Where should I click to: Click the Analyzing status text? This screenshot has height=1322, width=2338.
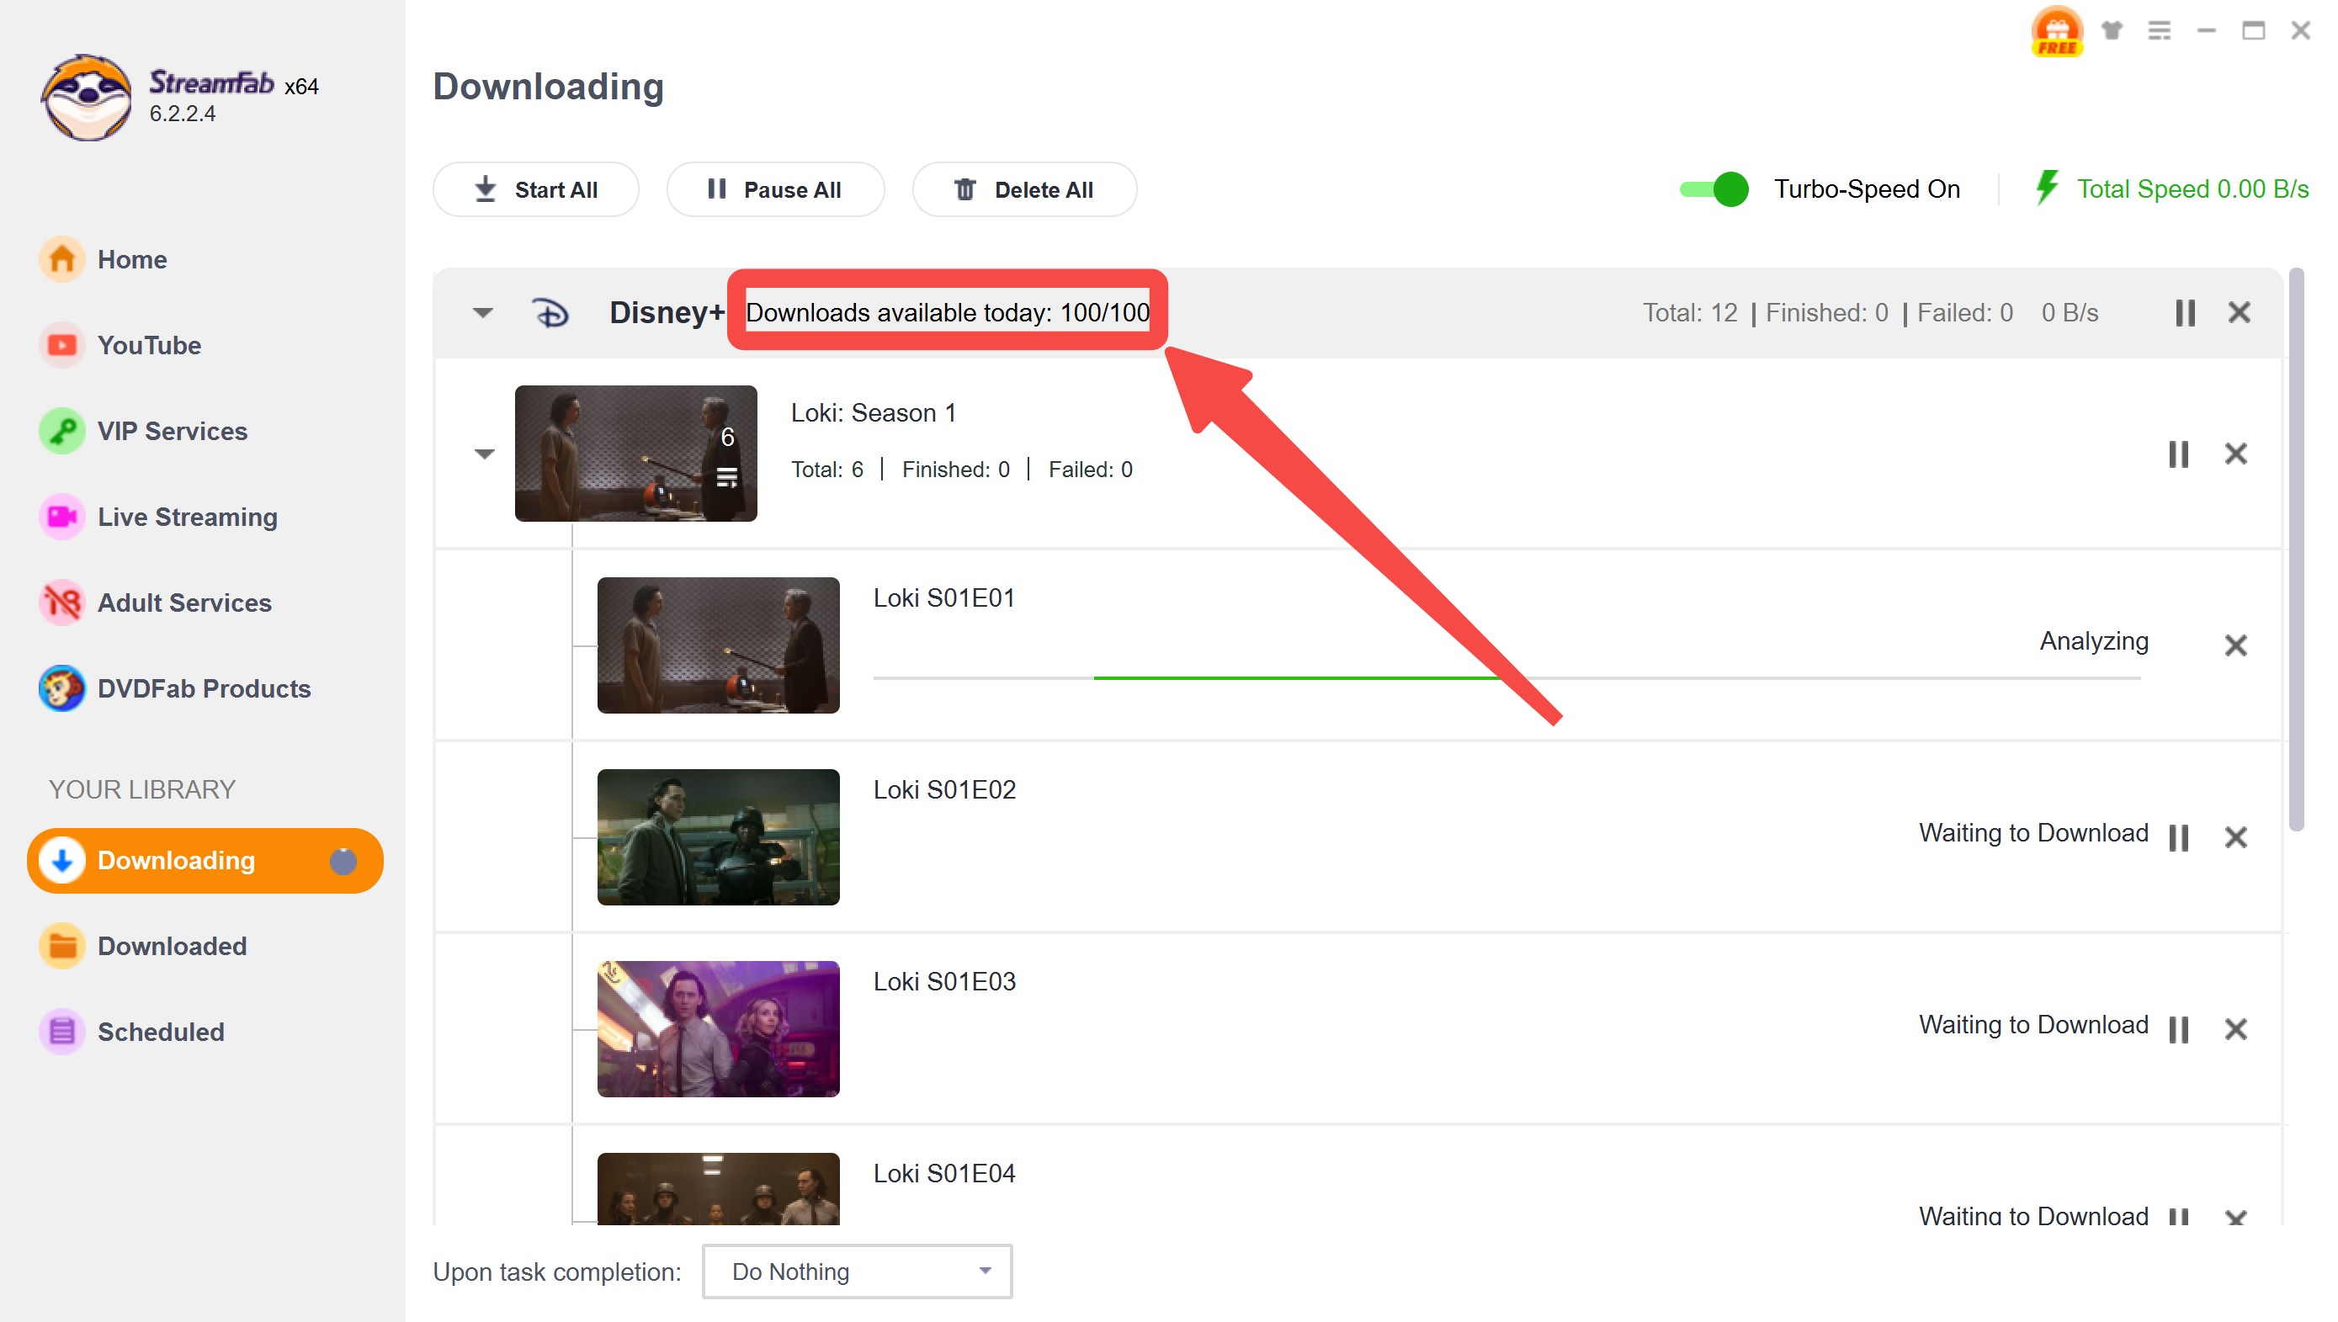(x=2094, y=640)
